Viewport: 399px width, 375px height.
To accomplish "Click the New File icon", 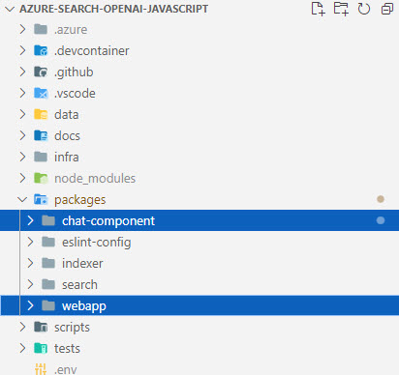I will pyautogui.click(x=318, y=9).
